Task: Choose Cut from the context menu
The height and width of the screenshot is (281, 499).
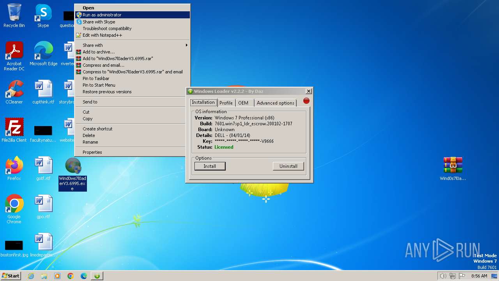Action: pyautogui.click(x=133, y=112)
